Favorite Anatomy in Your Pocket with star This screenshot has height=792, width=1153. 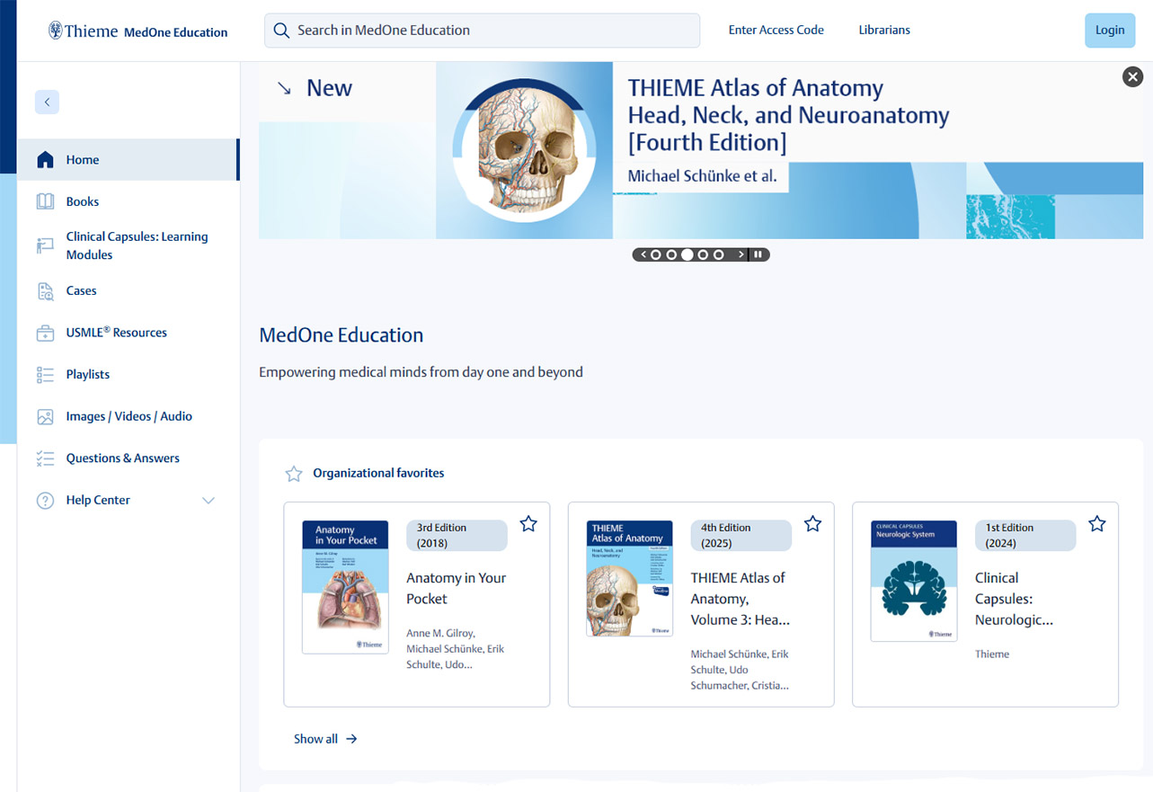click(528, 524)
